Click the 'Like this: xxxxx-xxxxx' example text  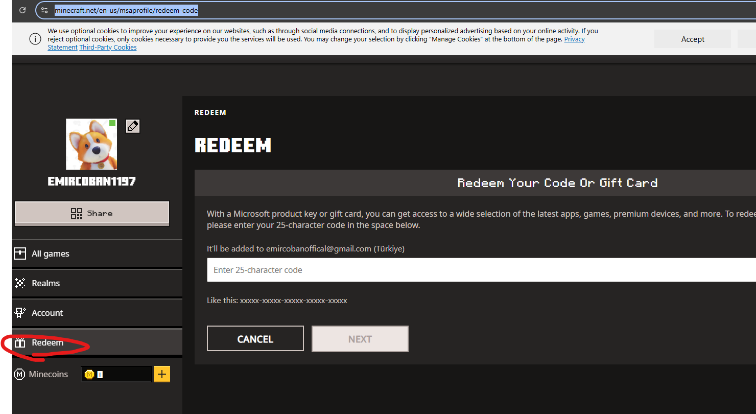point(277,301)
